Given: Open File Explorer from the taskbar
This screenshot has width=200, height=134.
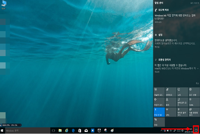Looking at the screenshot, I should point(60,131).
